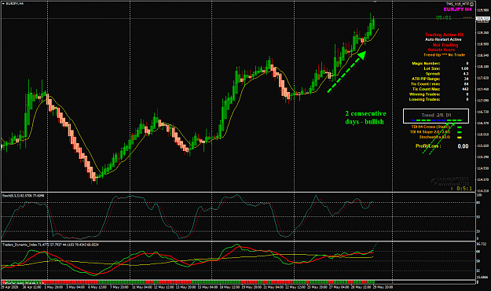Click the Loseing Trades label
The image size is (491, 291).
pos(424,99)
